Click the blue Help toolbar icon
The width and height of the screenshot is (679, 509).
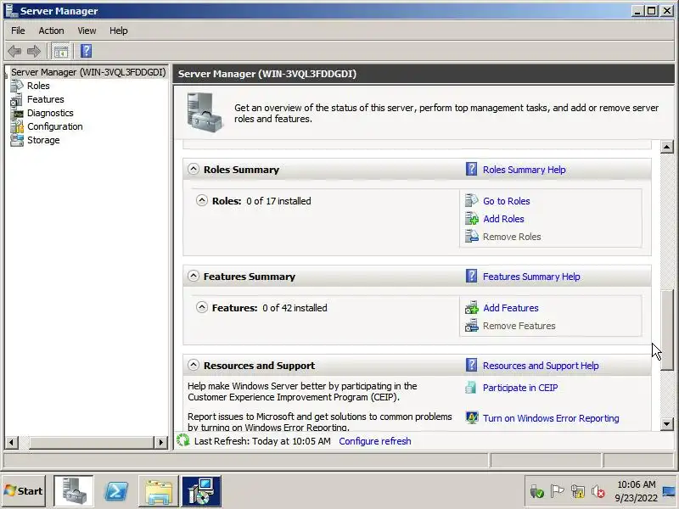coord(87,51)
